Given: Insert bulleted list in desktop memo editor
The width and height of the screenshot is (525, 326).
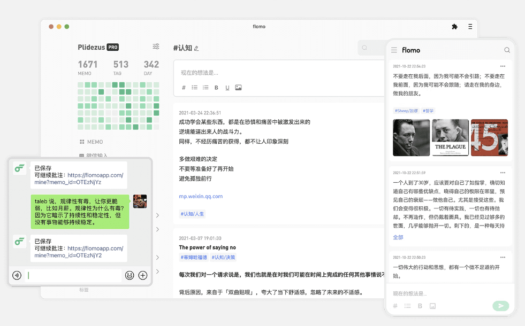Looking at the screenshot, I should coord(194,88).
